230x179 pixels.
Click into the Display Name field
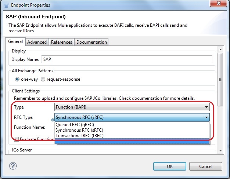(126, 59)
